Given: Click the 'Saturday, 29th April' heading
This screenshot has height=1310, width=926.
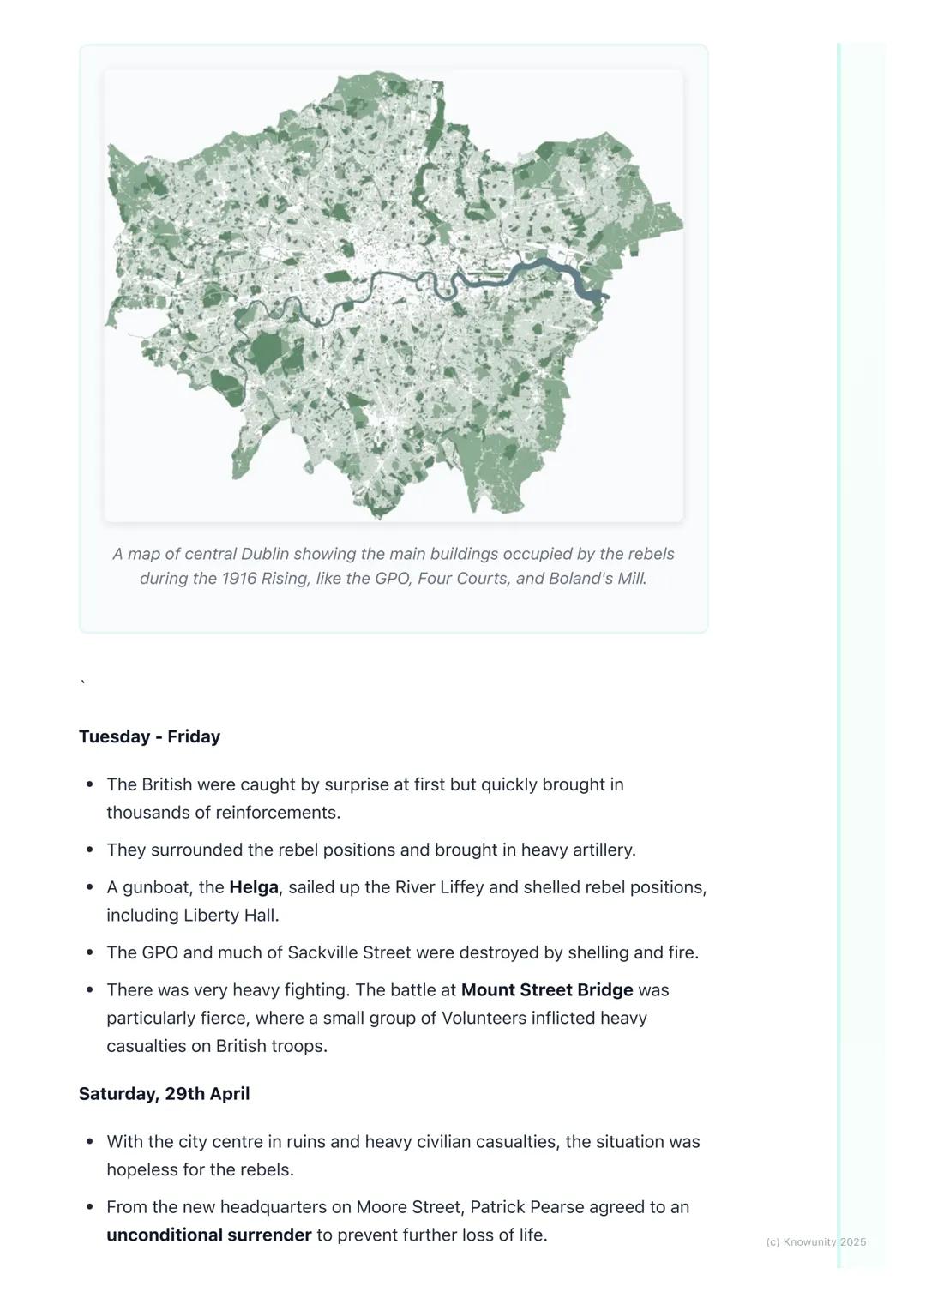Looking at the screenshot, I should [164, 1094].
